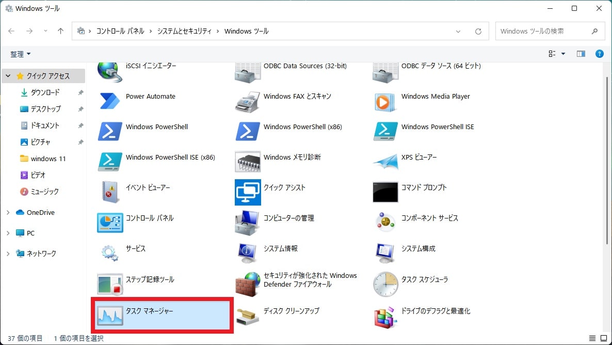Open ダウンロード in Quick Access

pyautogui.click(x=45, y=92)
